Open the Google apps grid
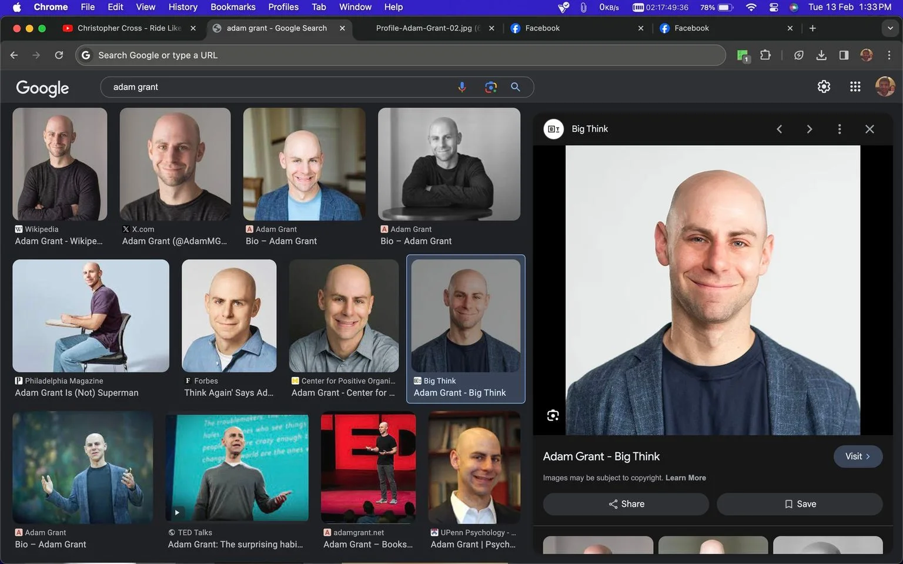903x564 pixels. [855, 87]
